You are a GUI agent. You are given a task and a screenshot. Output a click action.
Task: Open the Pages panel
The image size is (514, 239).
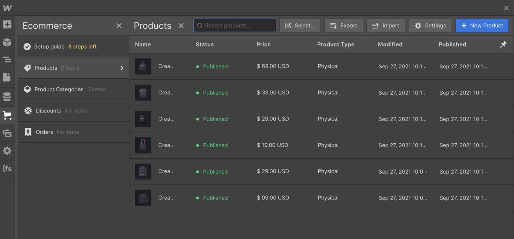click(7, 77)
